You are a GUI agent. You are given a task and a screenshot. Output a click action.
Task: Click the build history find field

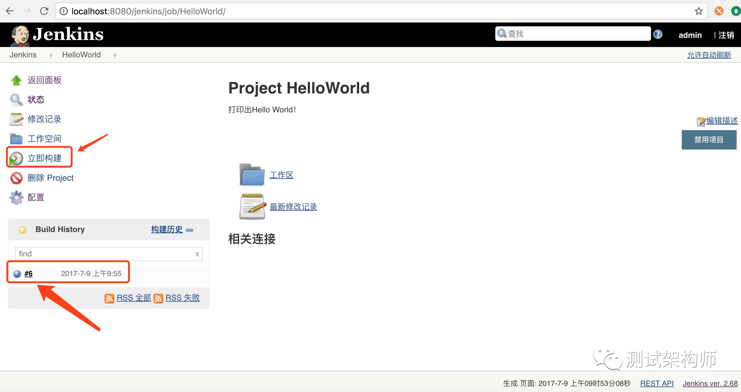pos(109,254)
